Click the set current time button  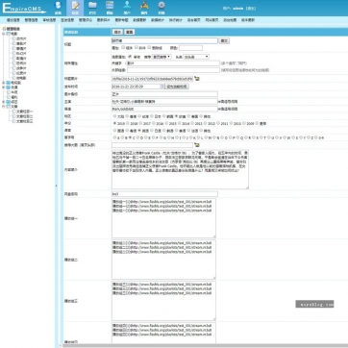point(177,87)
